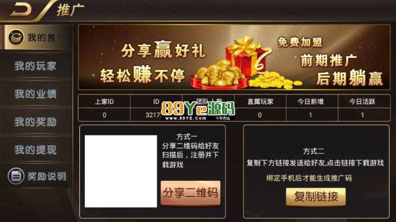Click the 绑定手机后才能生成推广码 notice

pos(309,178)
